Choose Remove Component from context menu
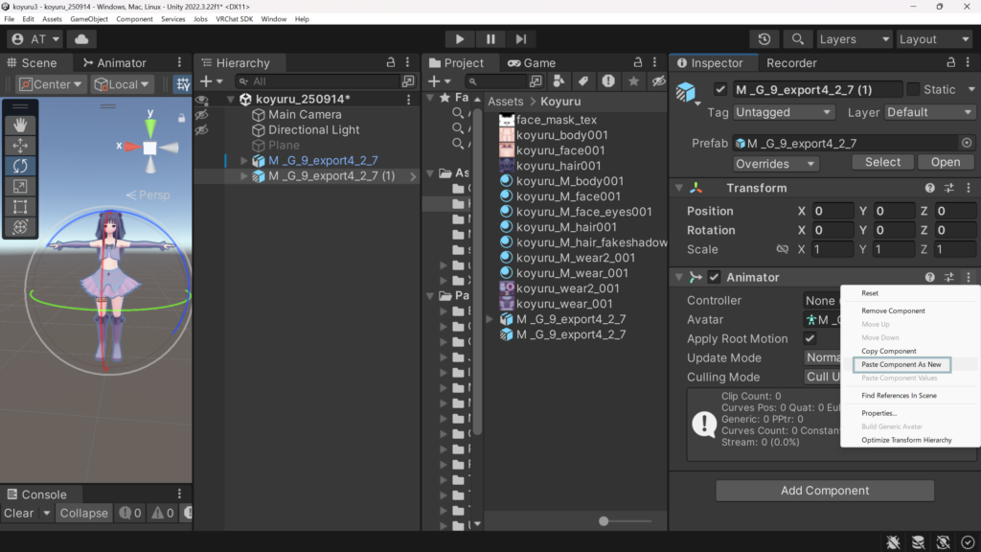Screen dimensions: 981x552 pos(893,310)
